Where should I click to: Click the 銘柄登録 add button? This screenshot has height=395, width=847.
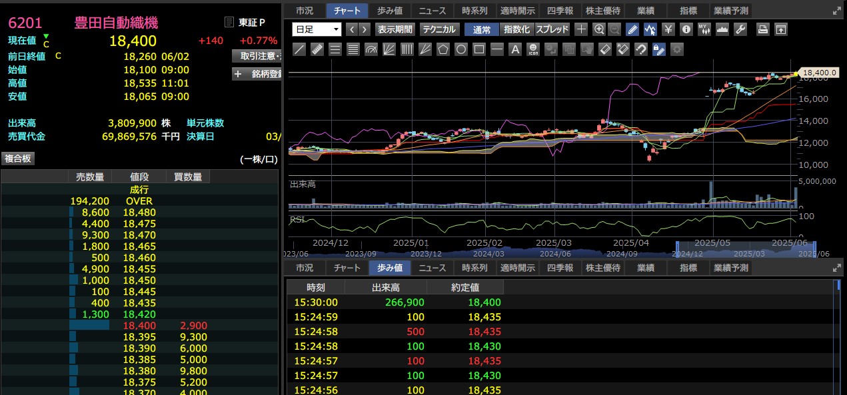click(x=257, y=74)
